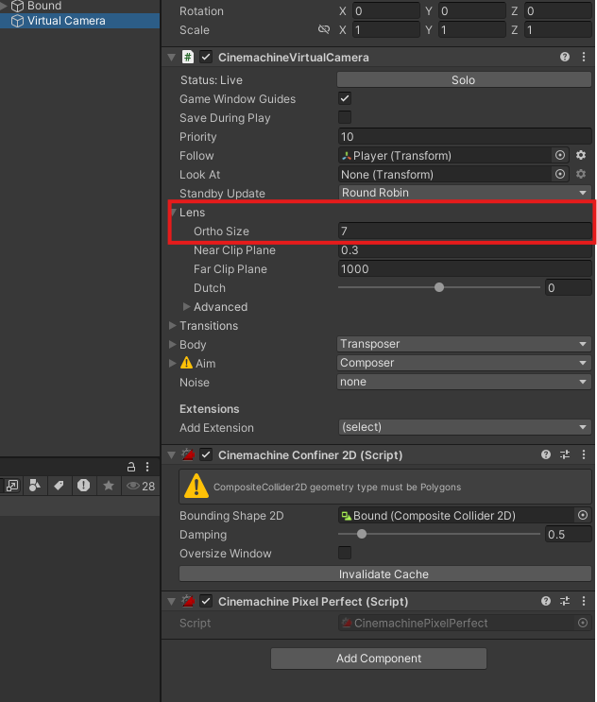The image size is (597, 702).
Task: Open Cinemachine Confiner 2D help icon
Action: point(546,454)
